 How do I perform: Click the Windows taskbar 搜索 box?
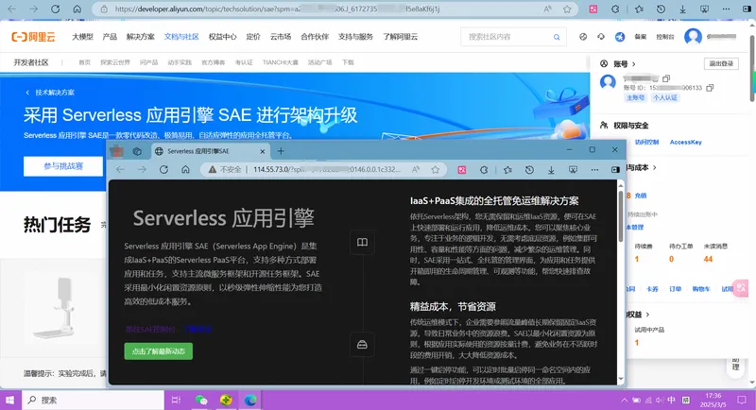(x=93, y=400)
